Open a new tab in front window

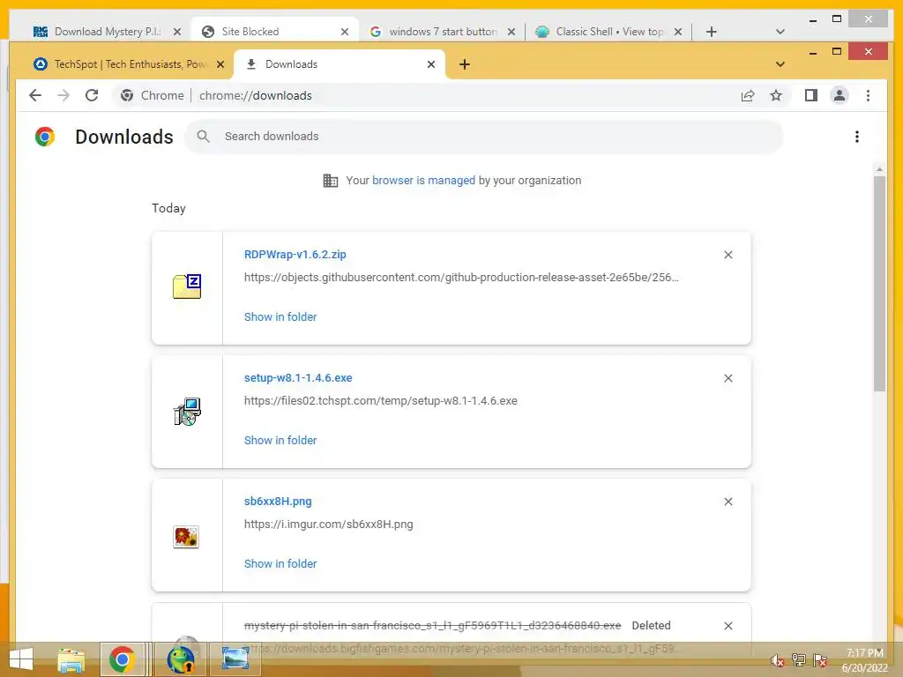coord(465,64)
